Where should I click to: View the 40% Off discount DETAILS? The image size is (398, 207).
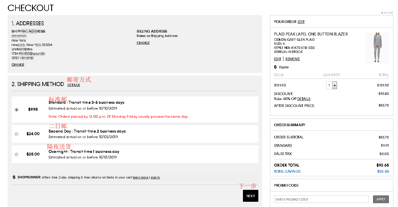304,99
